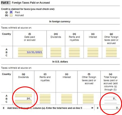
Task: Click column (m) Dividends field for row C
Action: click(x=56, y=55)
